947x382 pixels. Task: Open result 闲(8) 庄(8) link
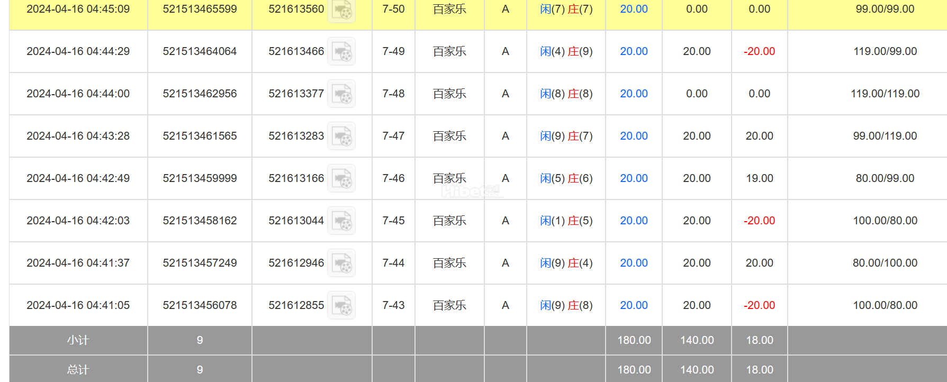coord(566,94)
